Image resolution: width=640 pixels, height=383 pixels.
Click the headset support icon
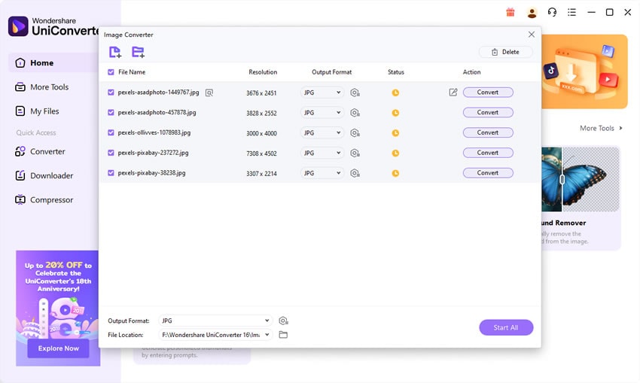point(552,12)
